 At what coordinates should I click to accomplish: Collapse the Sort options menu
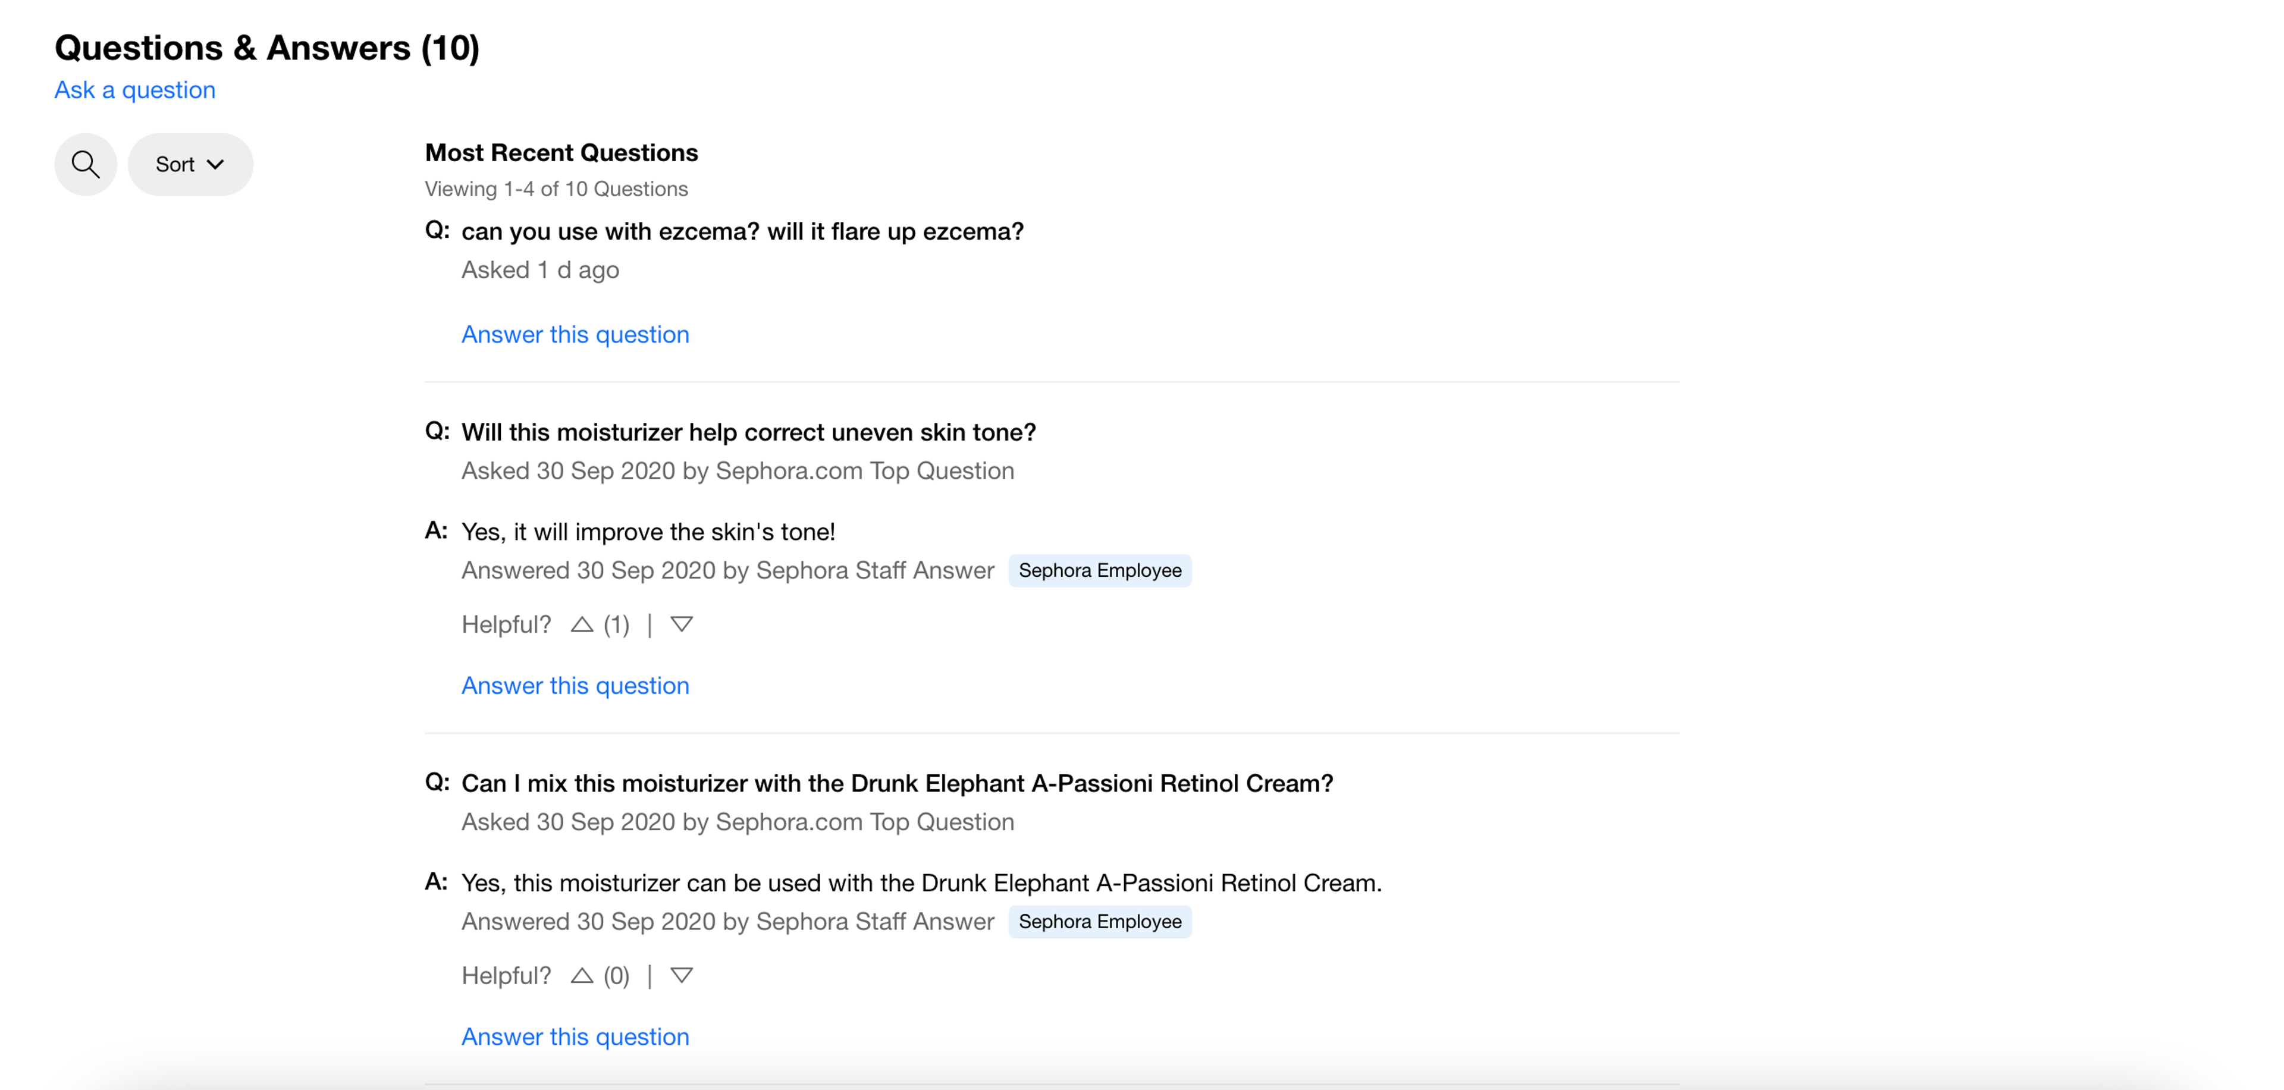pyautogui.click(x=190, y=164)
